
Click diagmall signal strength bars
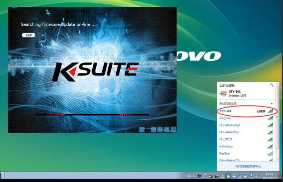coord(270,118)
